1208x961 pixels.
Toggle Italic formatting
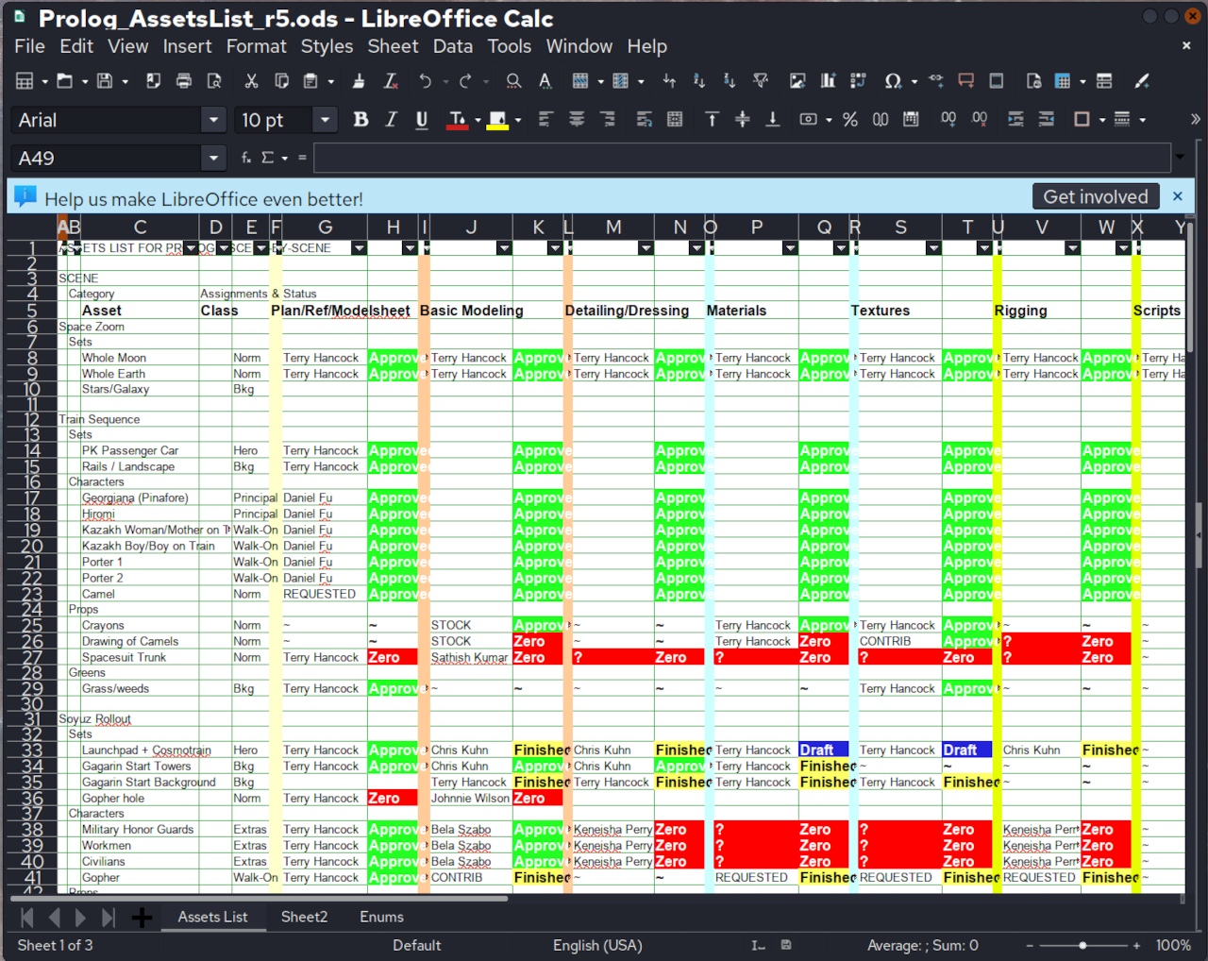[x=391, y=120]
